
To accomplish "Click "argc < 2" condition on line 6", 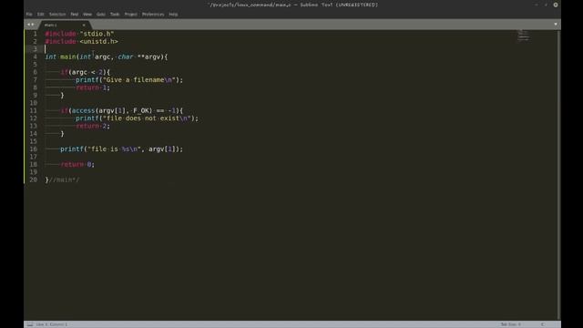I will click(87, 72).
